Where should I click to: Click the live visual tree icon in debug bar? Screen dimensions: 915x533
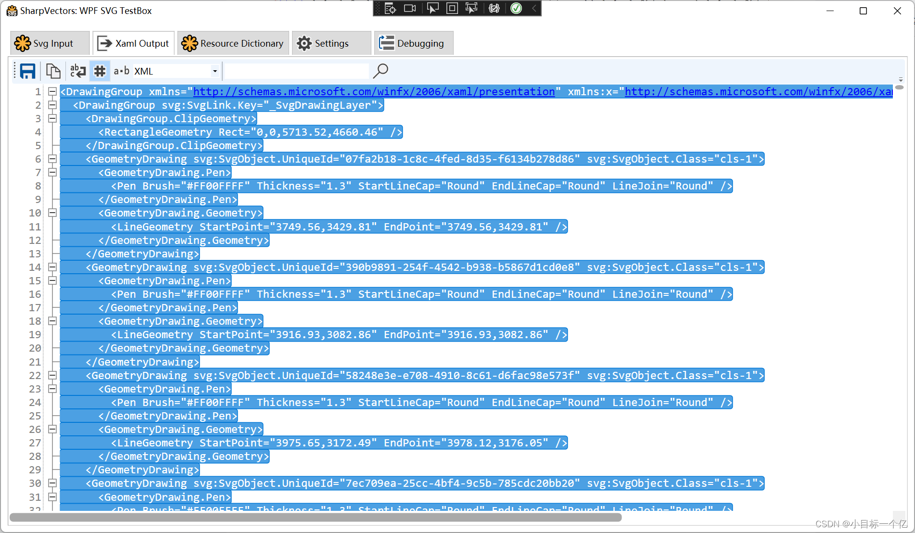[x=390, y=8]
